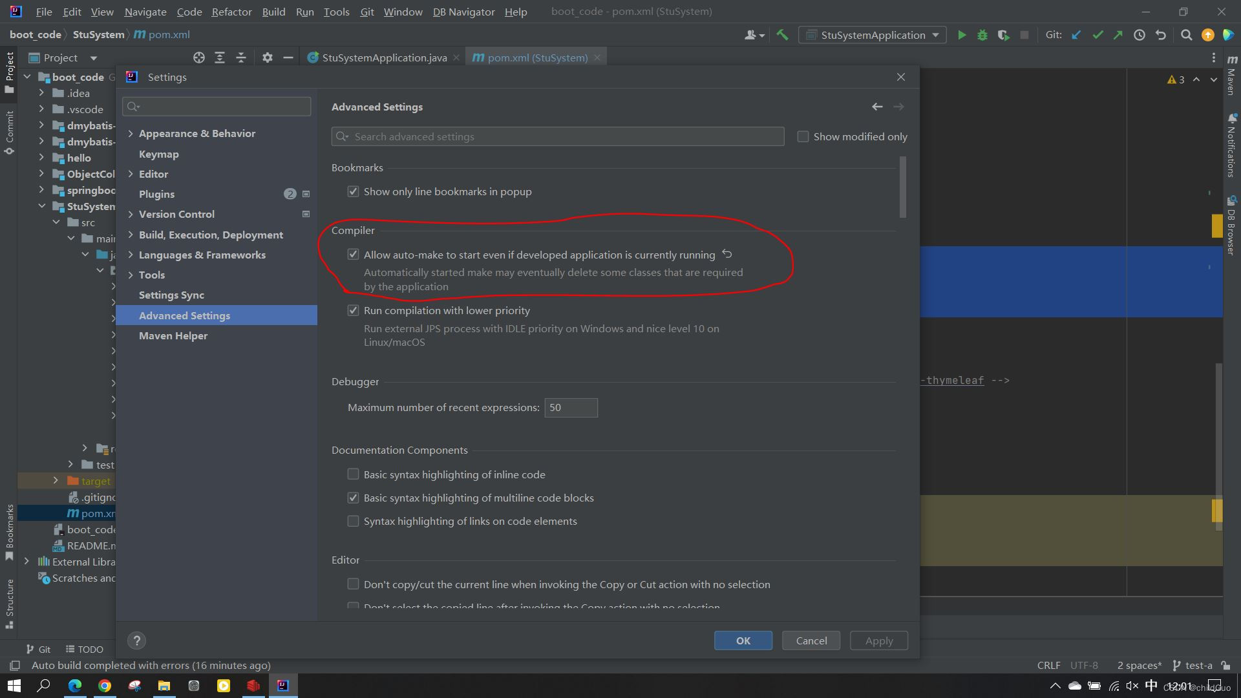This screenshot has height=698, width=1241.
Task: Click Reset auto-make setting revert icon
Action: click(x=727, y=254)
